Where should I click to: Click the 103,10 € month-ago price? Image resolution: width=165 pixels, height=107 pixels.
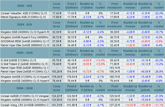(x=115, y=68)
